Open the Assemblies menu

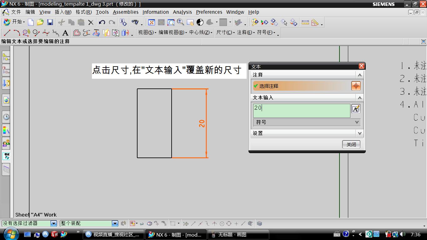coord(126,12)
